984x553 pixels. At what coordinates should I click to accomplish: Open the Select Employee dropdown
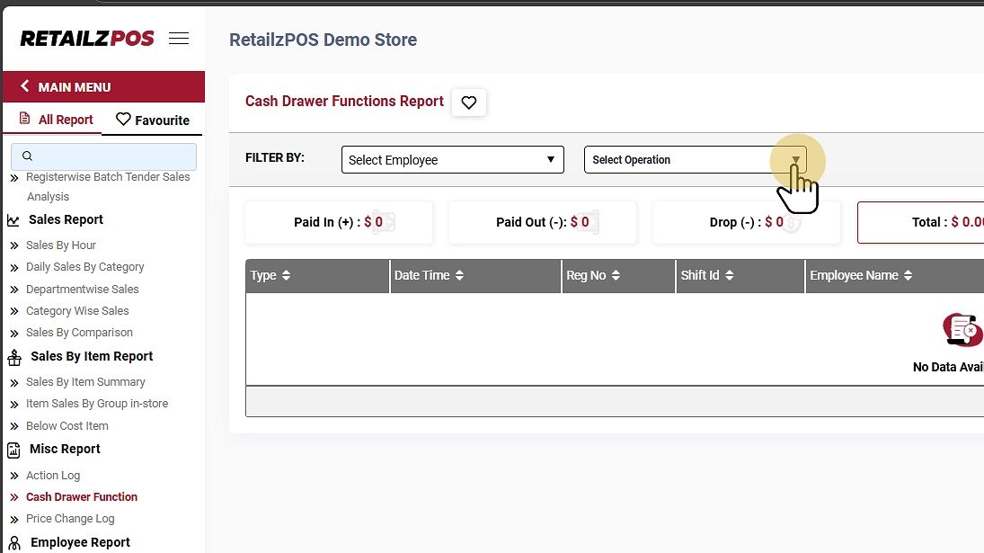452,160
